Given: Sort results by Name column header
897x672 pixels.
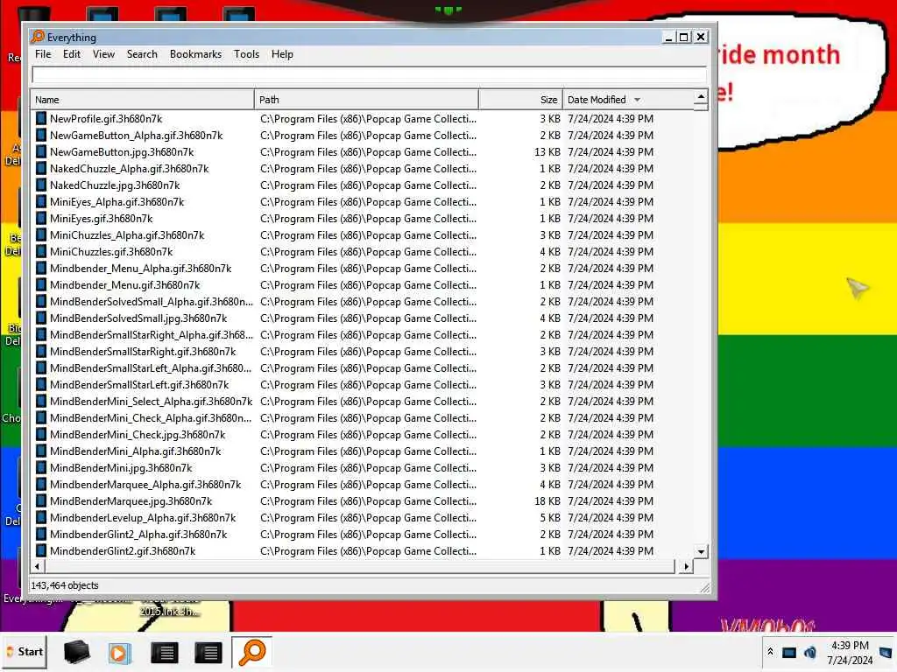Looking at the screenshot, I should click(x=142, y=100).
